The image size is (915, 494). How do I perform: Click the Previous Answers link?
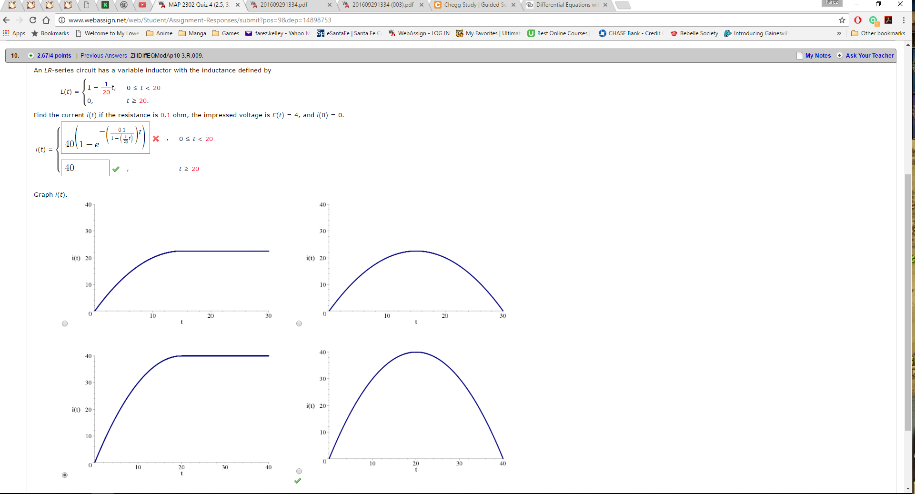[x=103, y=56]
